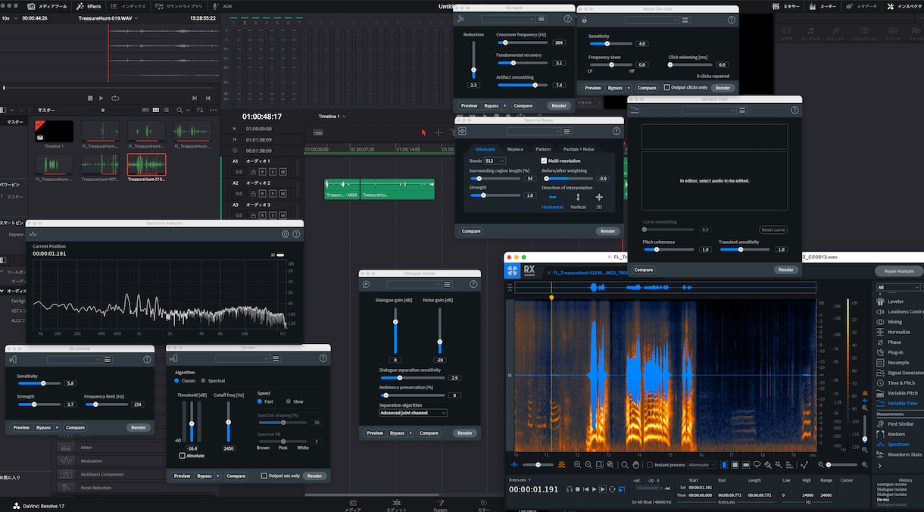Click Bypass in the De-plosive window

point(43,428)
